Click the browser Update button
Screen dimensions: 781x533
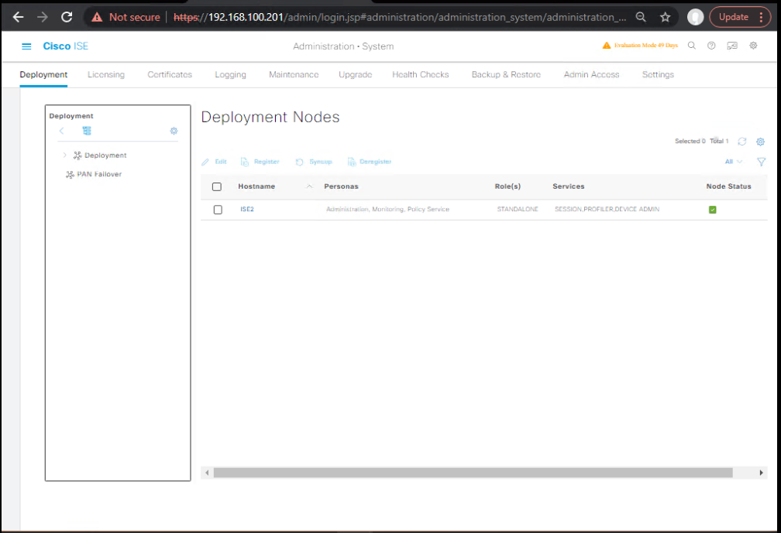click(x=734, y=17)
